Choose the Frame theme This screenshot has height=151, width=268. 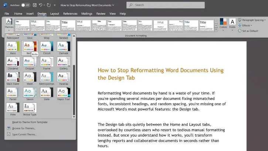(47, 63)
